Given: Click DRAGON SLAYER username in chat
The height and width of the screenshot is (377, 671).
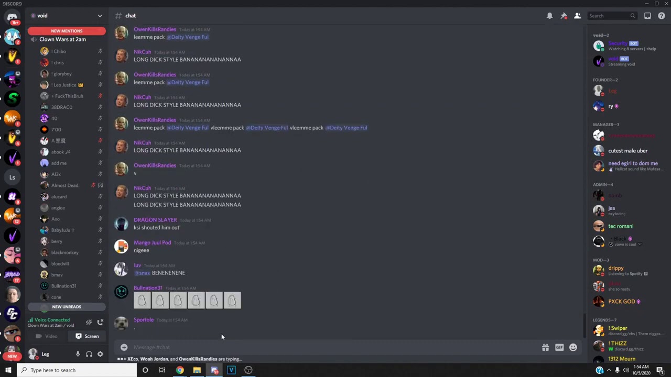Looking at the screenshot, I should click(x=155, y=220).
